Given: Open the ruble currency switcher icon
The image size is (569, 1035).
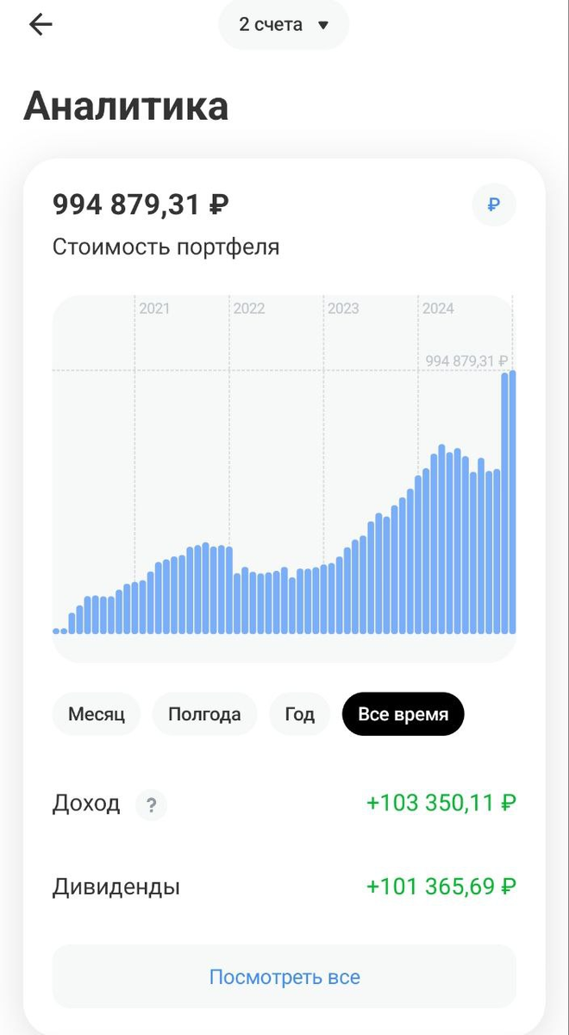Looking at the screenshot, I should (x=492, y=204).
